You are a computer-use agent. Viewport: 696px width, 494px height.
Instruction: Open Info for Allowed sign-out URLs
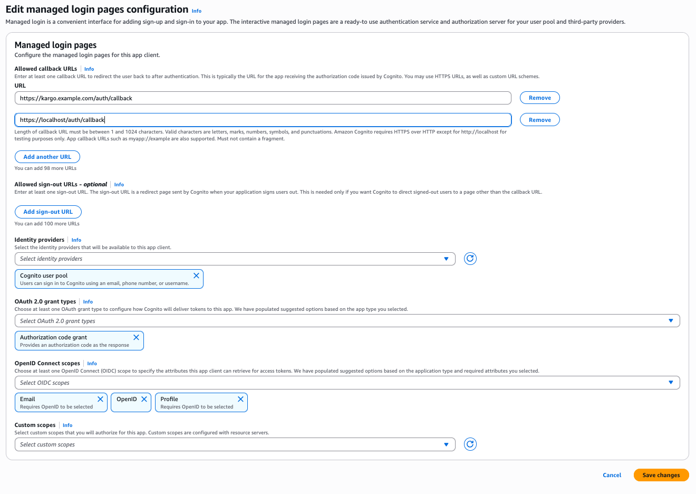tap(119, 184)
